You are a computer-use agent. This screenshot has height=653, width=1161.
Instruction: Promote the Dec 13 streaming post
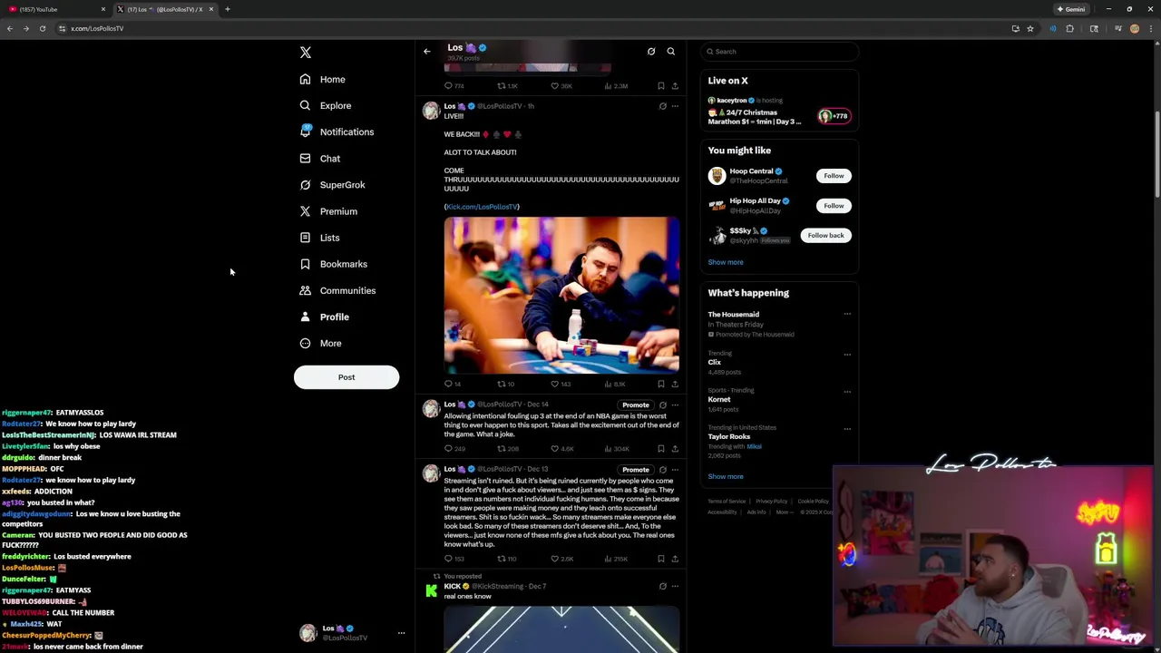coord(636,470)
